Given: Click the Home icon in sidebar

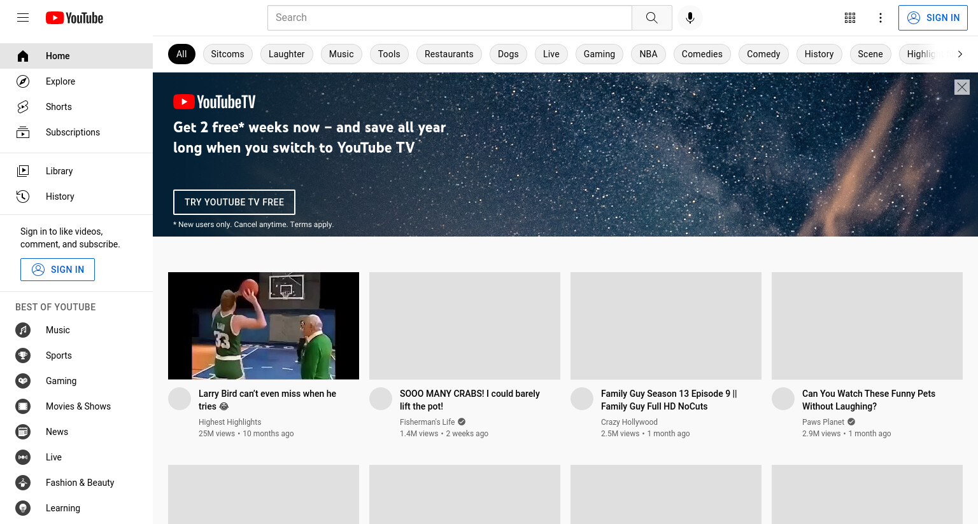Looking at the screenshot, I should click(x=23, y=56).
